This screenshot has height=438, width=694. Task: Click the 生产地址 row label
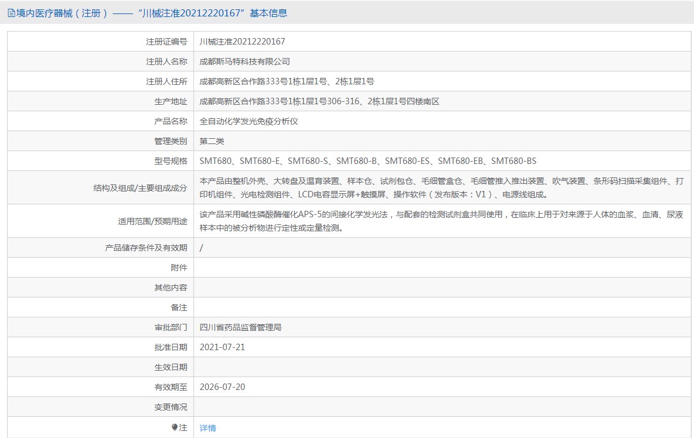click(172, 101)
